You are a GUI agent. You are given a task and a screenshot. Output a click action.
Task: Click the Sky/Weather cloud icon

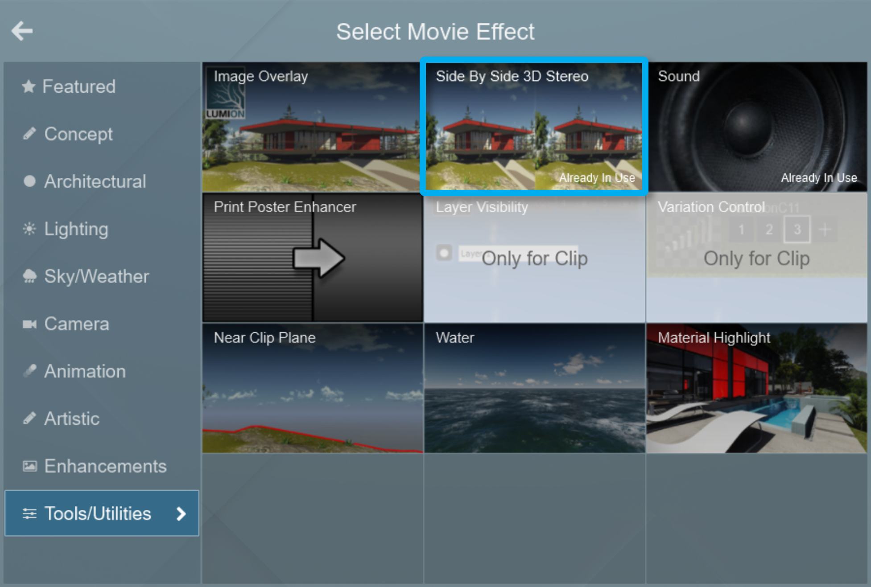[29, 276]
